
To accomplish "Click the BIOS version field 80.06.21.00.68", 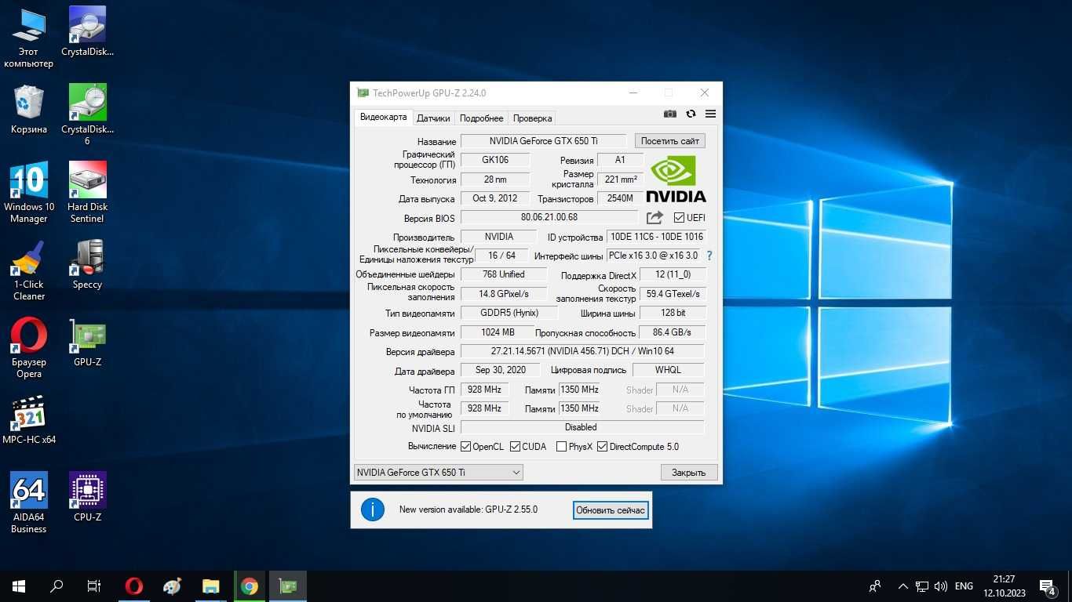I will pos(549,217).
